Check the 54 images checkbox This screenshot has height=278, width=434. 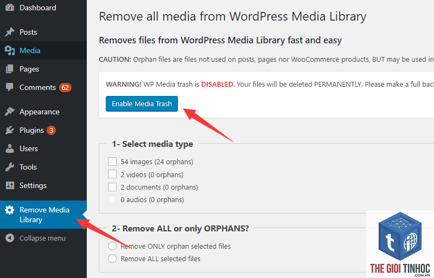pyautogui.click(x=112, y=161)
